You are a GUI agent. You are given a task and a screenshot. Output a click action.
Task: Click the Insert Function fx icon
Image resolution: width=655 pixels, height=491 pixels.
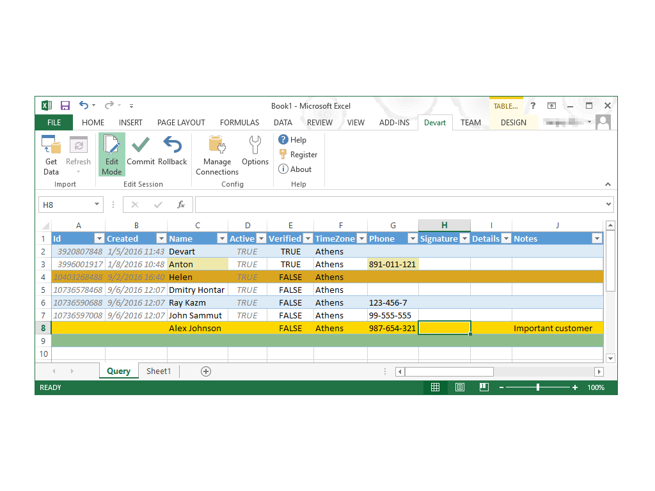181,205
